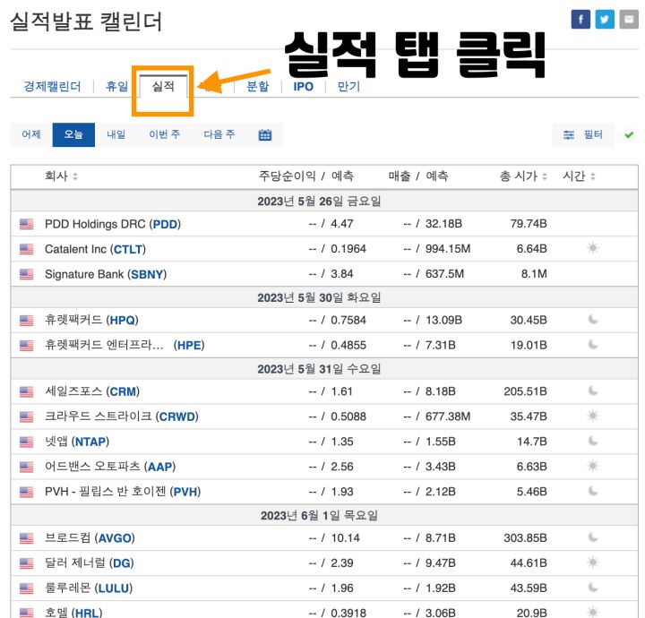Share page via Twitter icon

[x=605, y=20]
